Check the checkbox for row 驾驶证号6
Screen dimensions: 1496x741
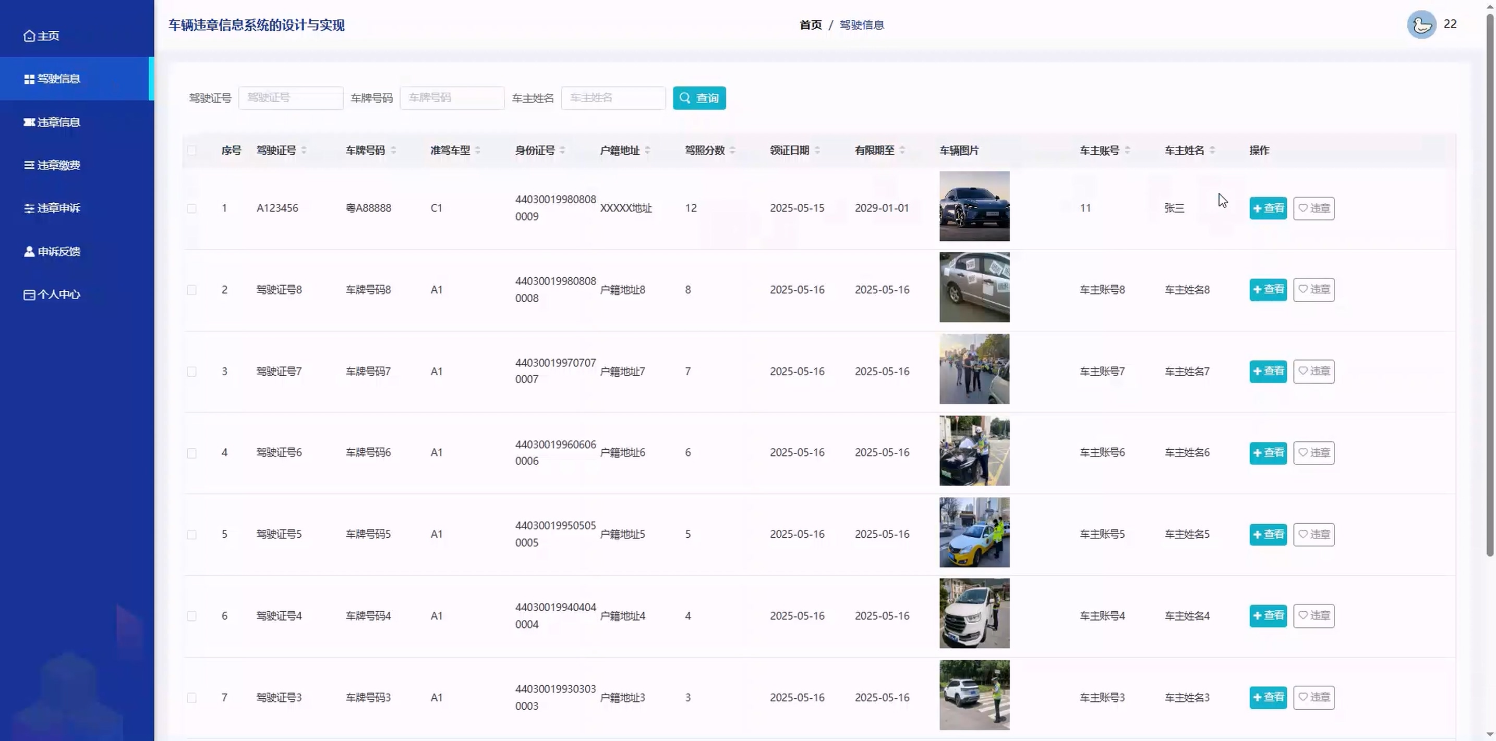coord(191,453)
